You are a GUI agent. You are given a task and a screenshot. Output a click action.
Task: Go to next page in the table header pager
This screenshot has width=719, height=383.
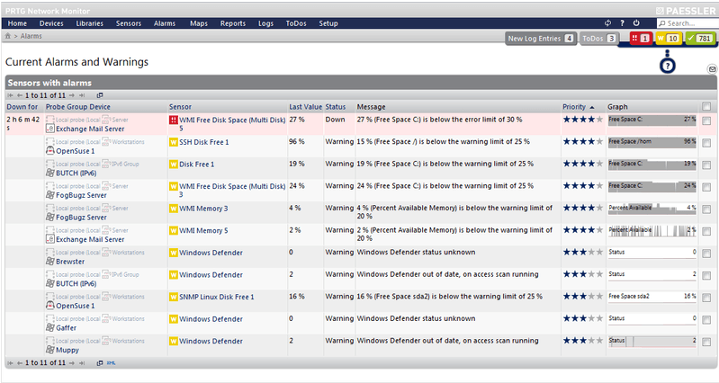71,95
